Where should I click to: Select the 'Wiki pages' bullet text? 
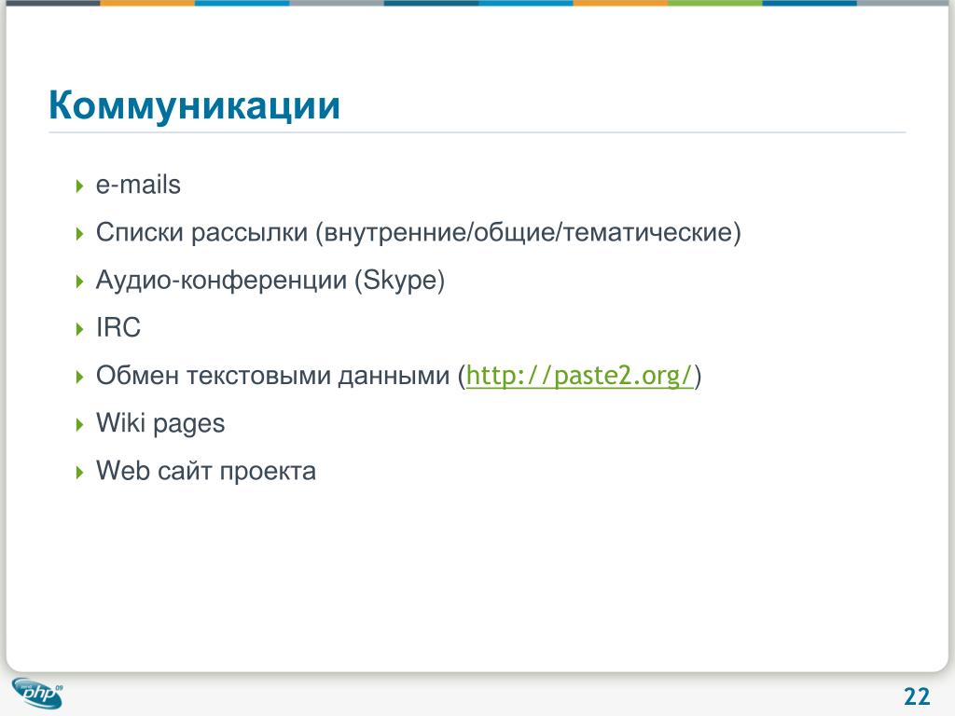point(160,424)
